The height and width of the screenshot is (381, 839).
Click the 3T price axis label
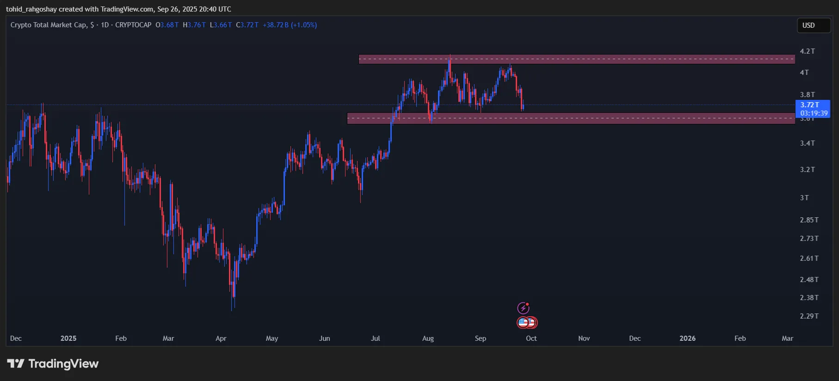[x=804, y=198]
